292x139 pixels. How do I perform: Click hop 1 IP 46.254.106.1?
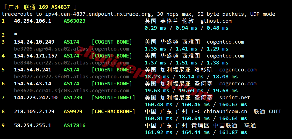click(32, 21)
